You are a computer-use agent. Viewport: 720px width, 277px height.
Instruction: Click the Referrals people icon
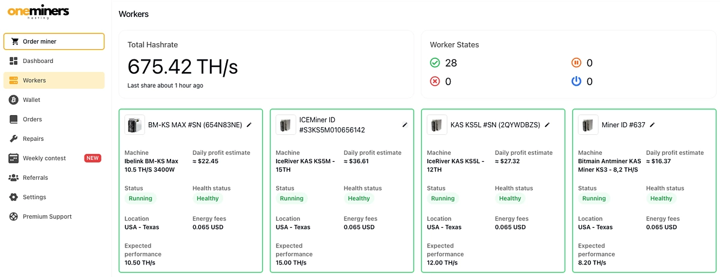(x=13, y=177)
